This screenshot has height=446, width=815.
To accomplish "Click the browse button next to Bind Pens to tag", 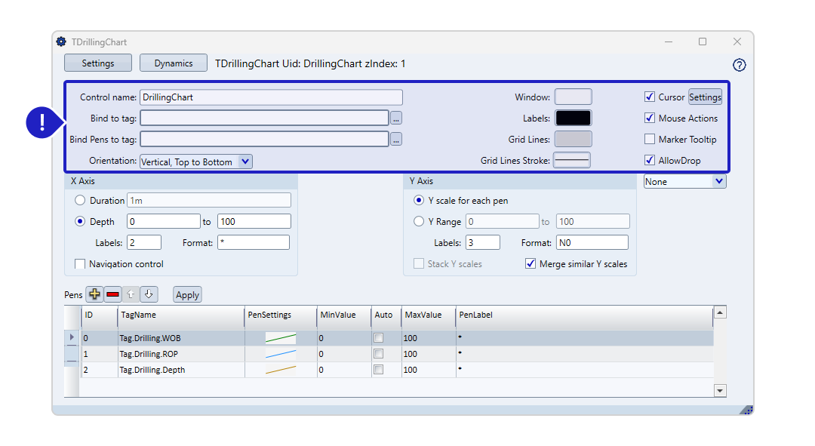I will pos(396,139).
